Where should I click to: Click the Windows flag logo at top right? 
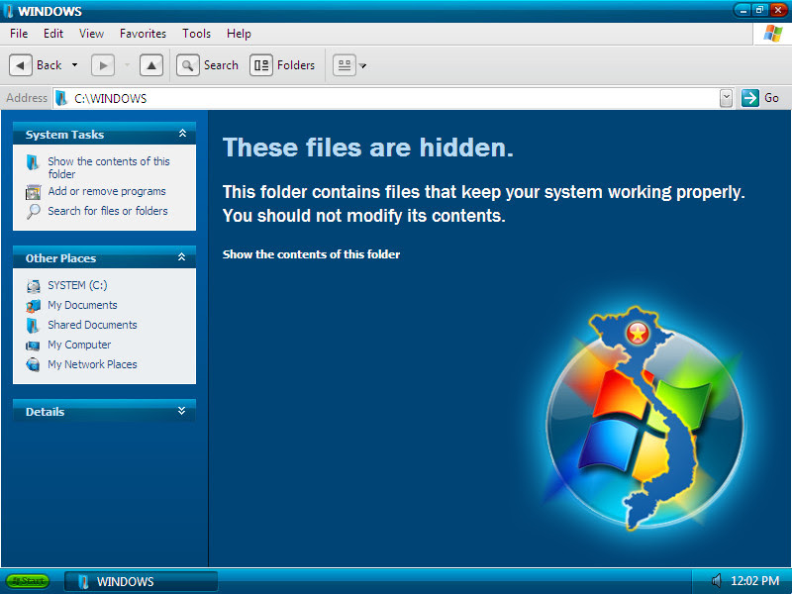point(773,34)
